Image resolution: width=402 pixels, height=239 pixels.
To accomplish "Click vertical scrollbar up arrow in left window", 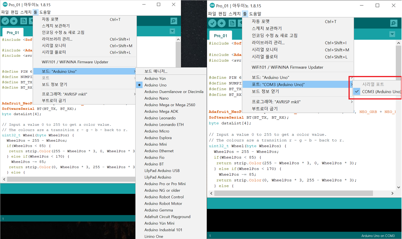I will (178, 40).
